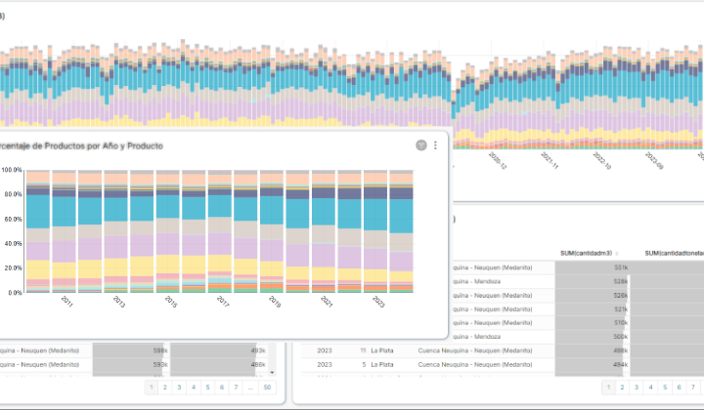Click scroll-down arrow of left table
704x410 pixels.
(272, 372)
